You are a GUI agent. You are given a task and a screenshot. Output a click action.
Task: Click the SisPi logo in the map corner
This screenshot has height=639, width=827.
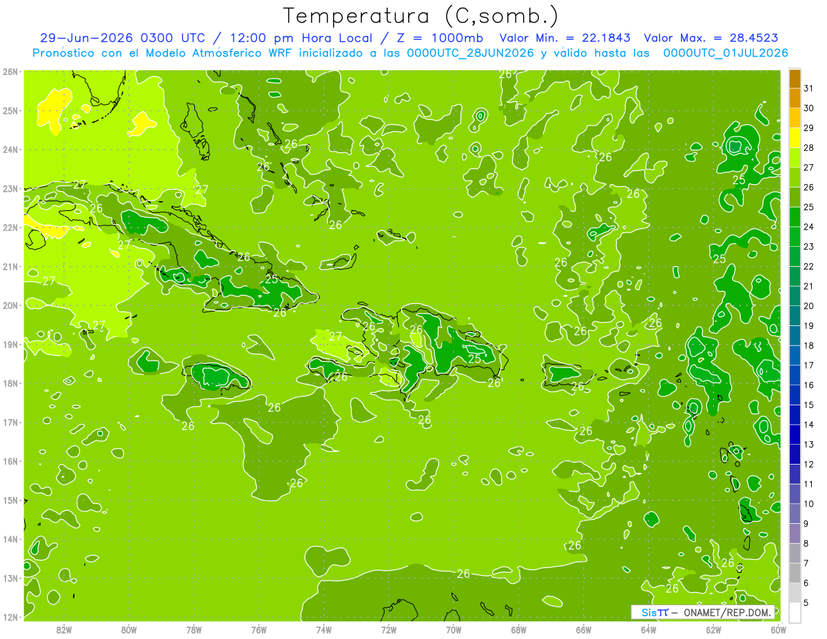(x=654, y=612)
